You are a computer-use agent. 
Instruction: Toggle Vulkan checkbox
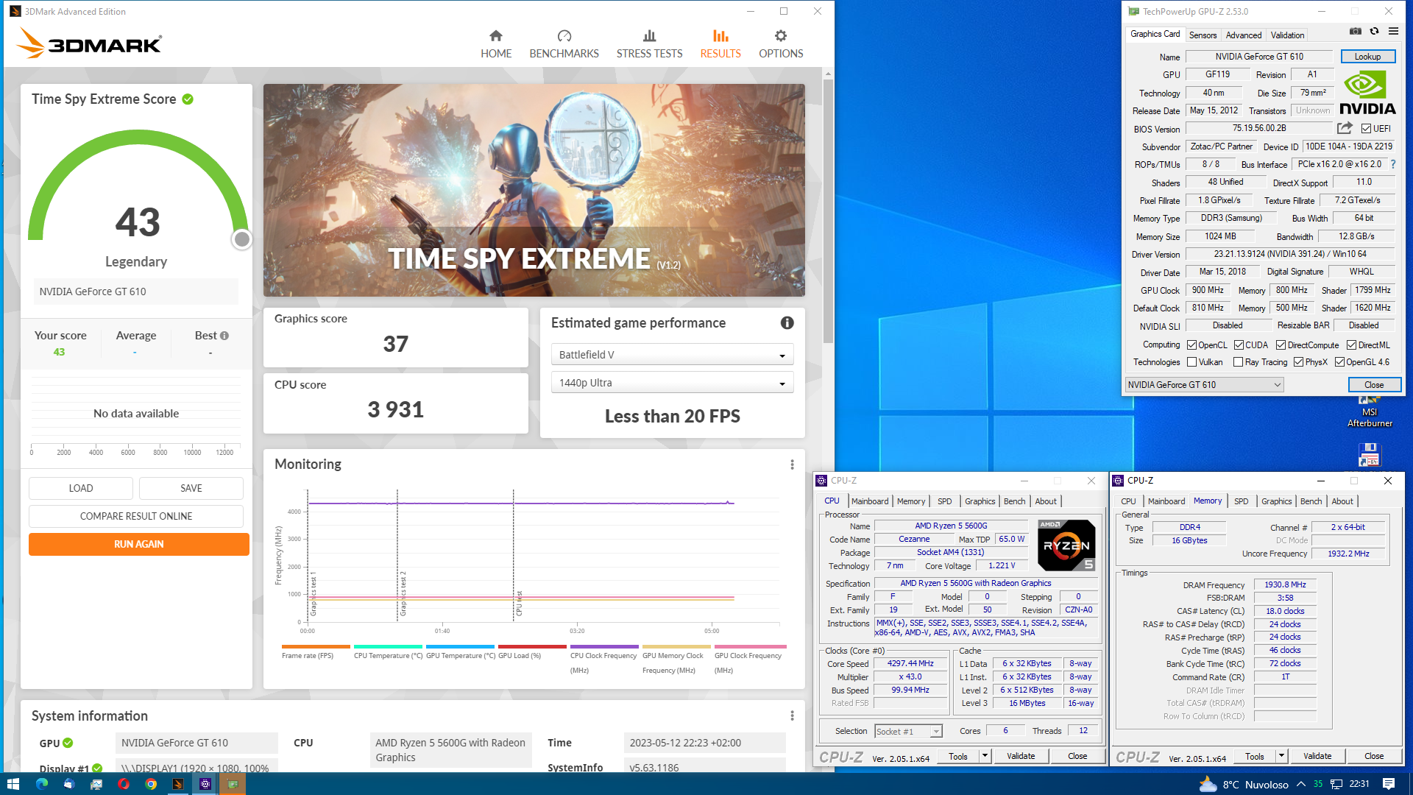tap(1191, 362)
